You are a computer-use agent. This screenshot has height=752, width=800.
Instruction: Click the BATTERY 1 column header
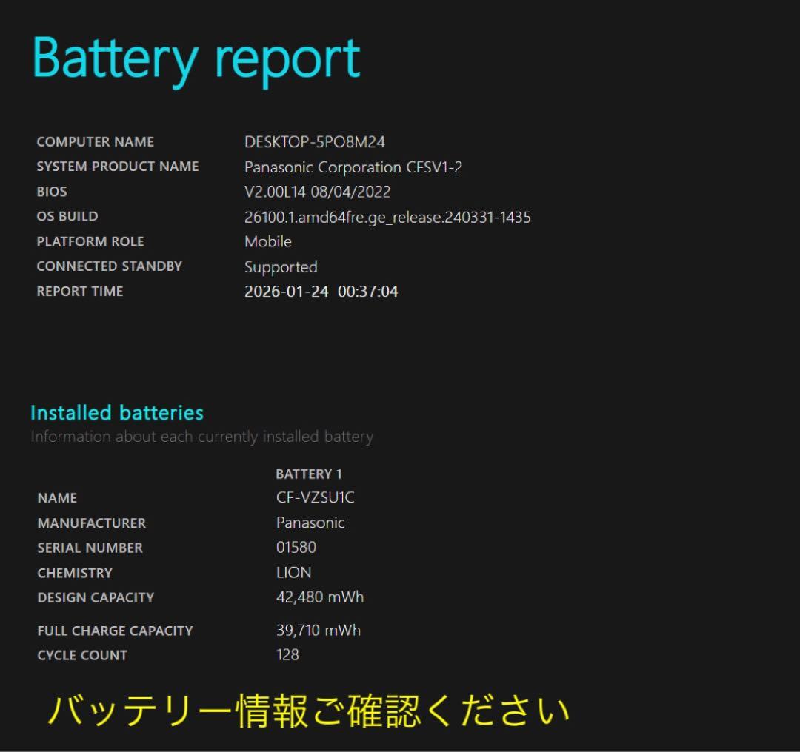pyautogui.click(x=309, y=474)
